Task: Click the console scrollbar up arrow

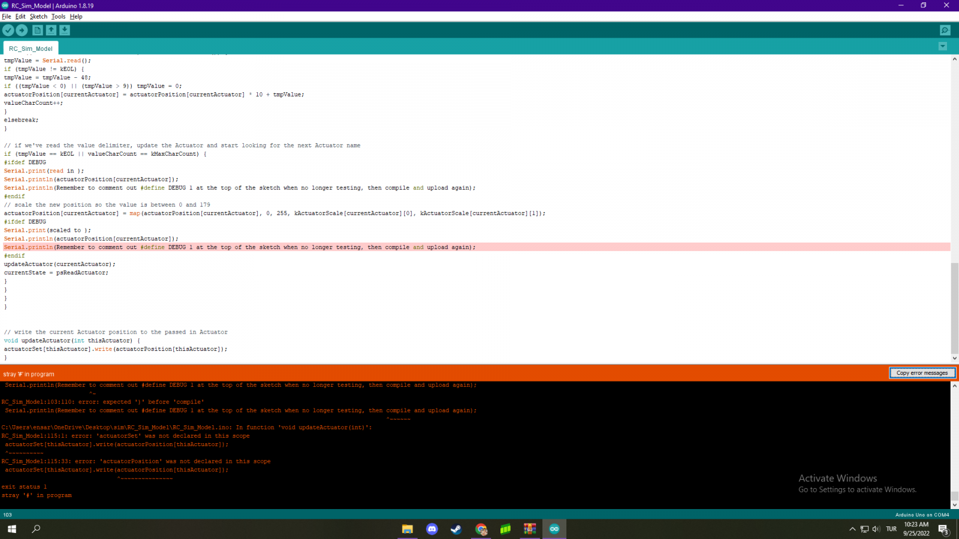Action: coord(954,386)
